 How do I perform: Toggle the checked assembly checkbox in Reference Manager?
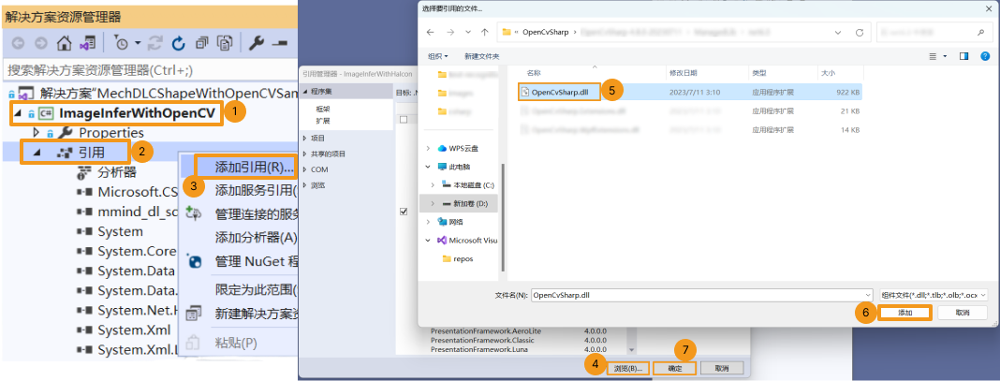point(403,212)
